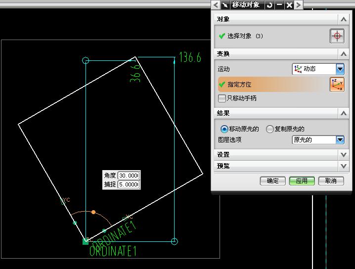Screen dimensions: 355x269
Task: Click the 捕捉 input field
Action: (129, 184)
